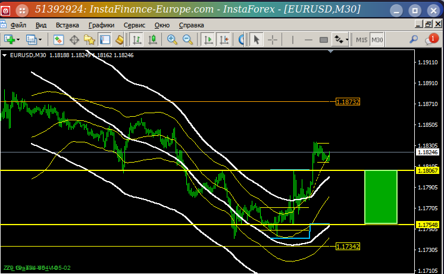This screenshot has height=274, width=444.
Task: Open the Periods clock icon
Action: 241,40
